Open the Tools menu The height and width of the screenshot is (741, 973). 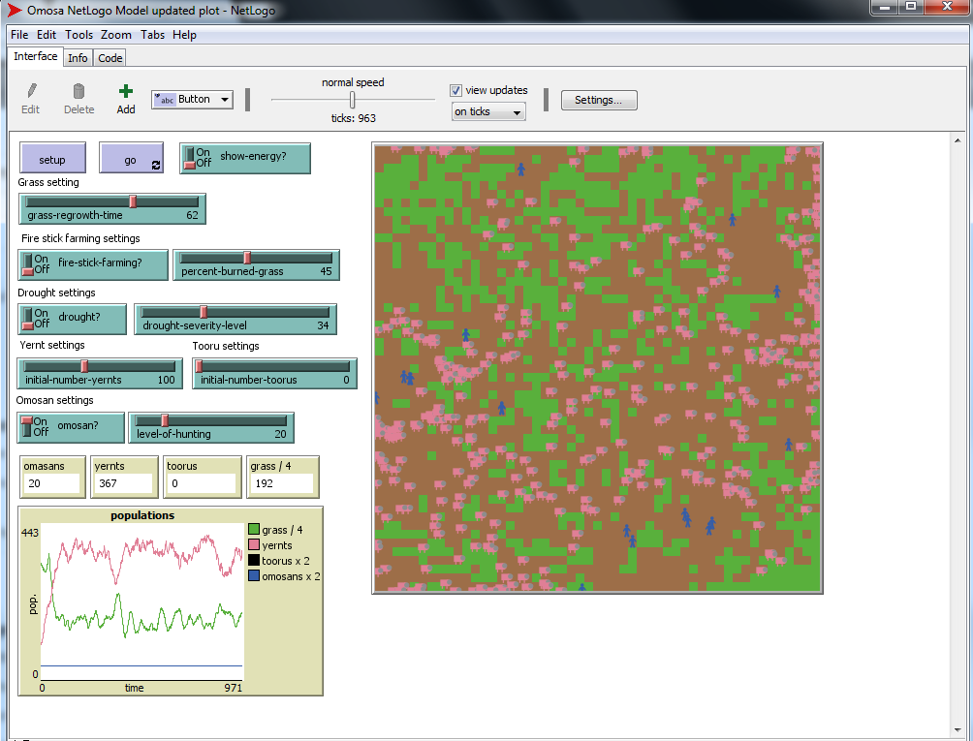tap(78, 35)
